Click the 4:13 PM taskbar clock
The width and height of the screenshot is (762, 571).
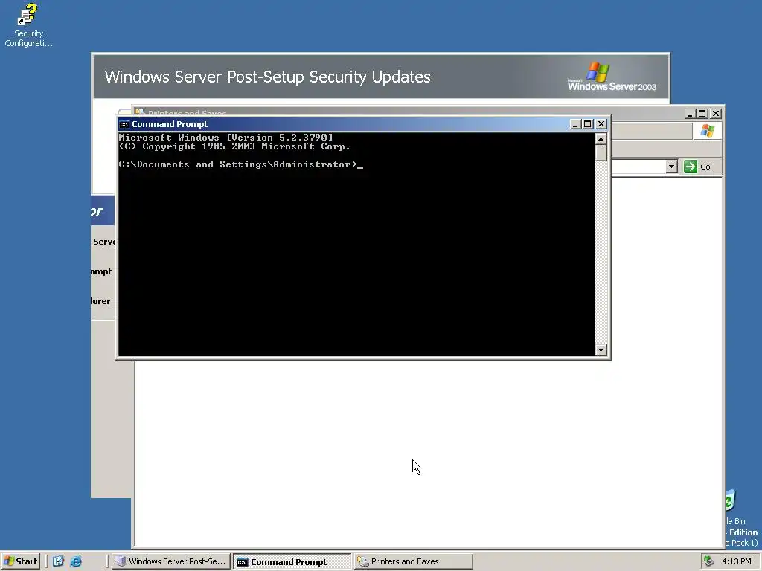click(736, 561)
